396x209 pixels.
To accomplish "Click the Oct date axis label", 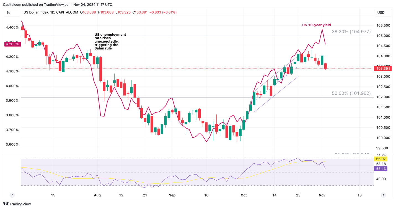I will point(244,195).
